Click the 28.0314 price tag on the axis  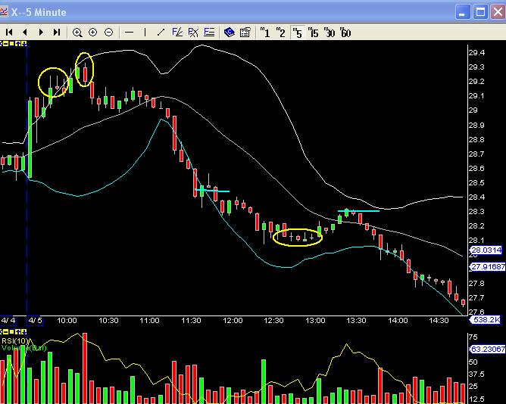coord(486,250)
